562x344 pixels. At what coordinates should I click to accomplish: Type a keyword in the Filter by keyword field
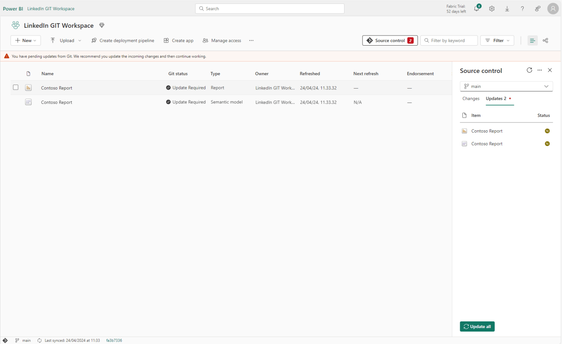click(449, 40)
